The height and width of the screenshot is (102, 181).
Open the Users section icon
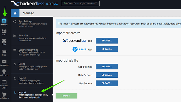(4, 31)
